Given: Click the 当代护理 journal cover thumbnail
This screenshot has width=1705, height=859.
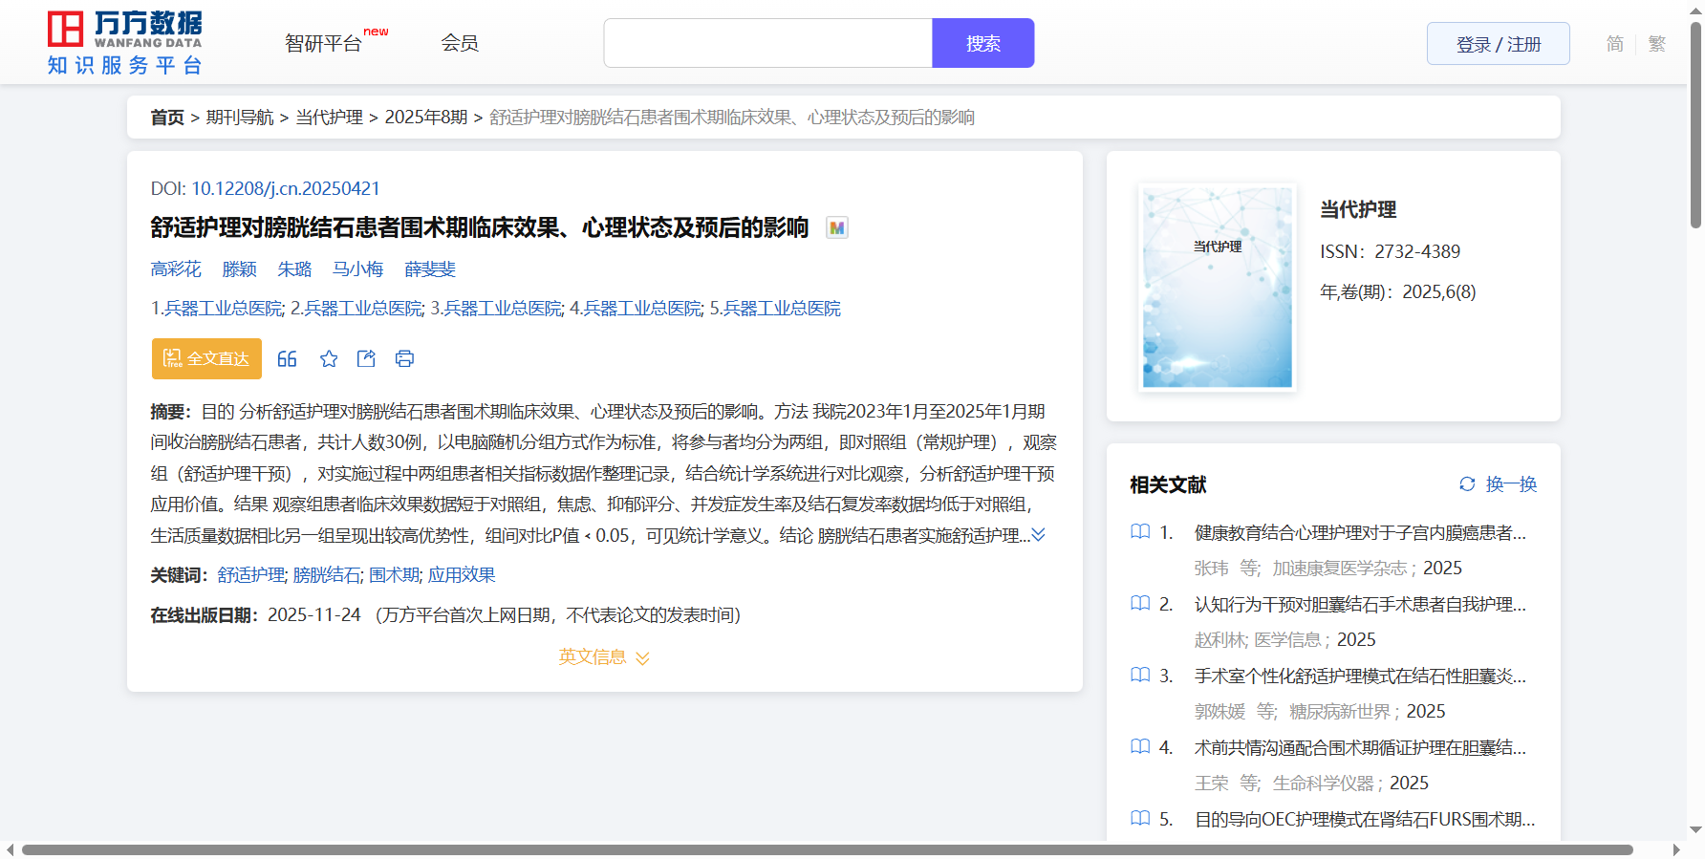Looking at the screenshot, I should (x=1217, y=288).
